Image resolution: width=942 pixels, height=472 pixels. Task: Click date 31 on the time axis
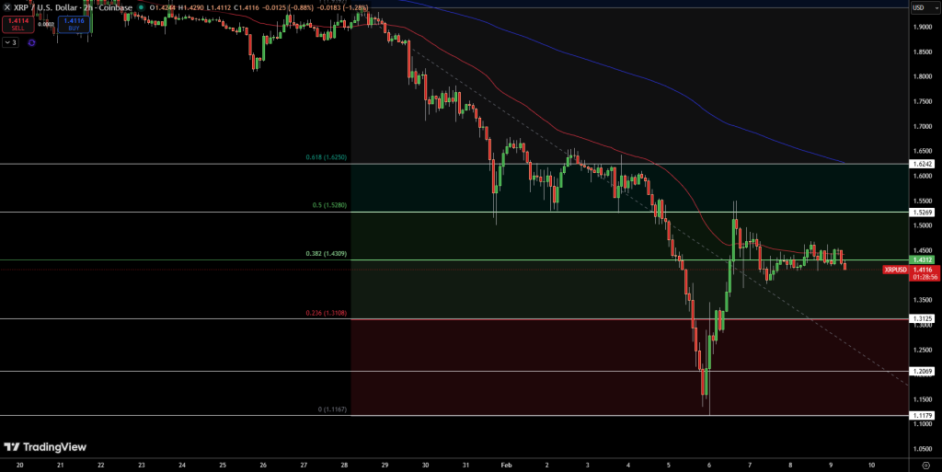[466, 466]
